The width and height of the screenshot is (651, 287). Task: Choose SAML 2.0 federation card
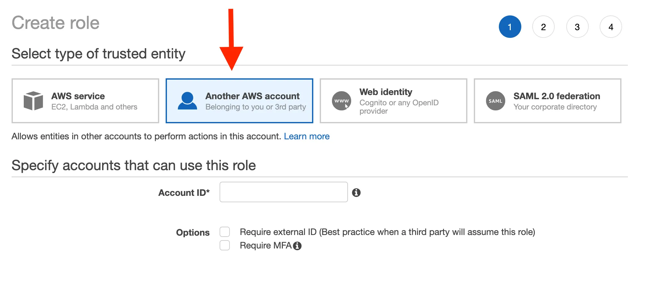pyautogui.click(x=548, y=101)
